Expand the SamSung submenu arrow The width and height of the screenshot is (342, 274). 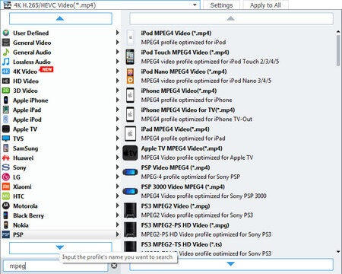[x=118, y=148]
